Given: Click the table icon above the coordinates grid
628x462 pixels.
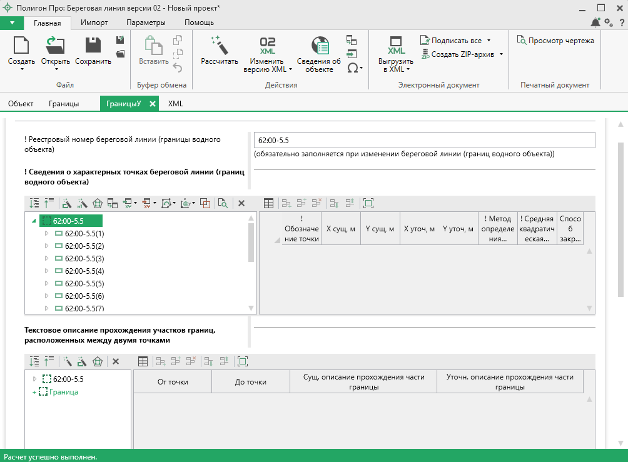Looking at the screenshot, I should coord(268,203).
